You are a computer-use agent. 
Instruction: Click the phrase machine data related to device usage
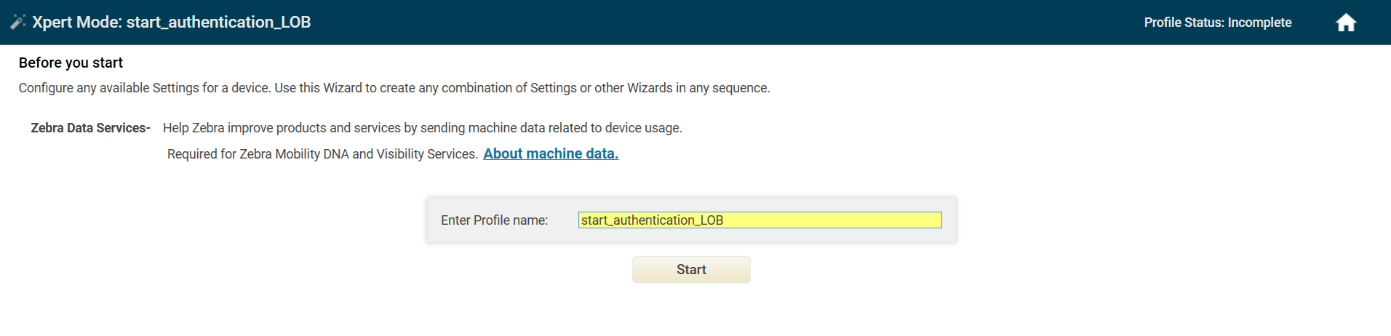pyautogui.click(x=575, y=128)
